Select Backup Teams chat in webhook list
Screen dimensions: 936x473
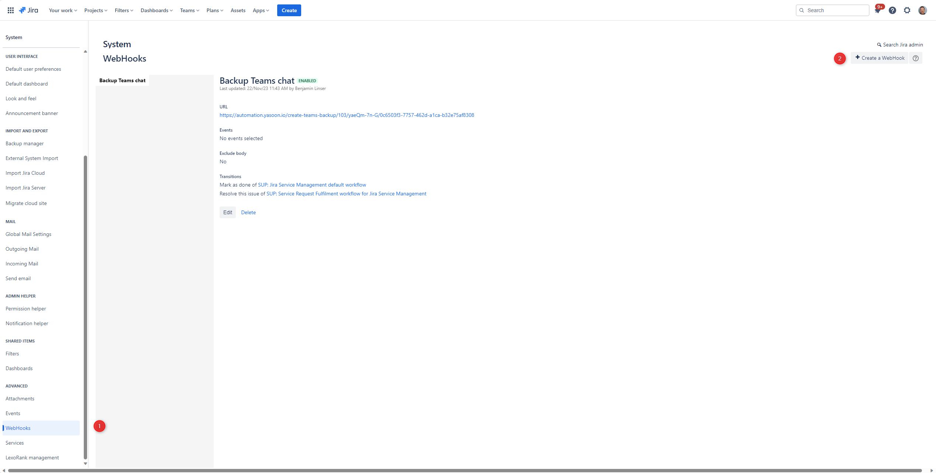122,80
